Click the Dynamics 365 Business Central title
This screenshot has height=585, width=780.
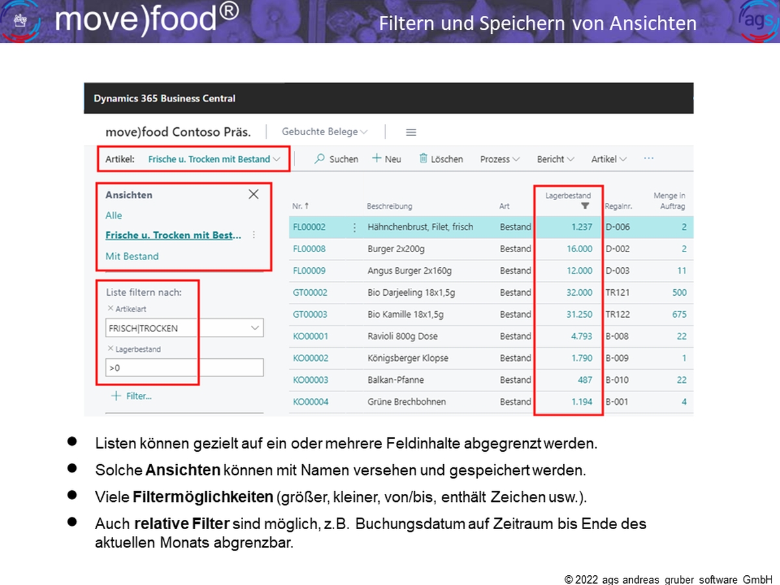pos(164,99)
